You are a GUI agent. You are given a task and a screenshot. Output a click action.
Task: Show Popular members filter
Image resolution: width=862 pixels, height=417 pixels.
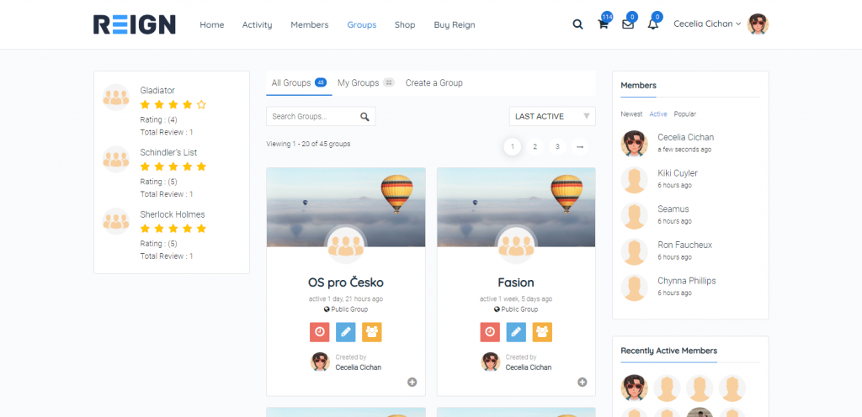tap(685, 114)
